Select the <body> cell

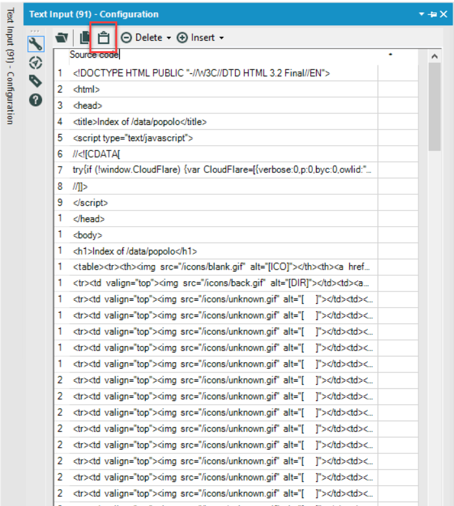[x=223, y=235]
